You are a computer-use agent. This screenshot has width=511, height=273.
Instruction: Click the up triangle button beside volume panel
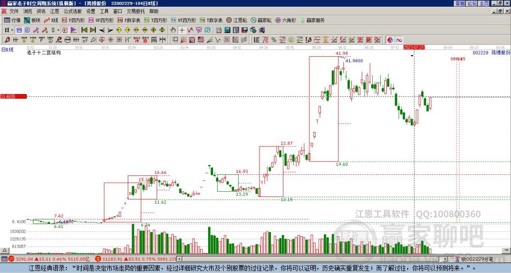4,250
